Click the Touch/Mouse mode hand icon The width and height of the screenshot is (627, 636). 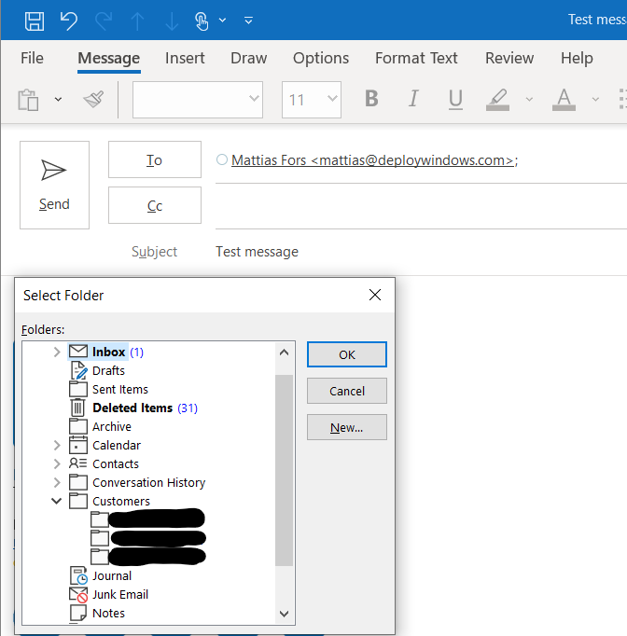[x=202, y=20]
